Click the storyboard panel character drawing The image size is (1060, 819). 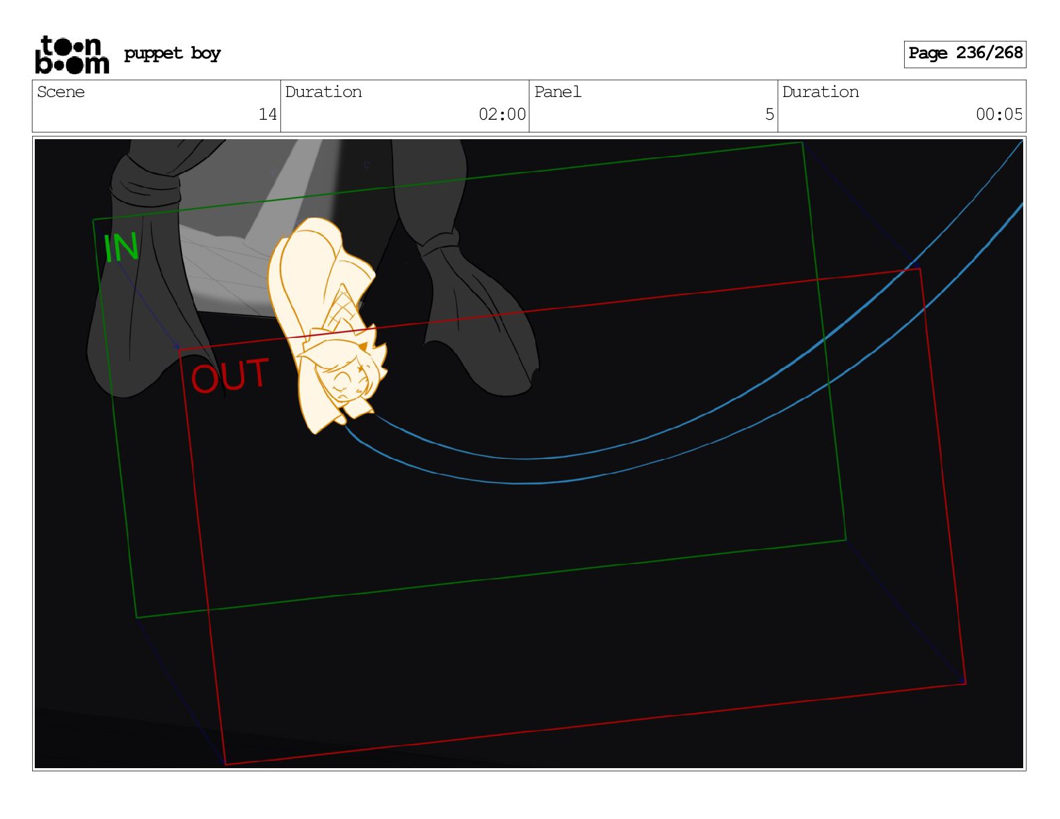327,325
